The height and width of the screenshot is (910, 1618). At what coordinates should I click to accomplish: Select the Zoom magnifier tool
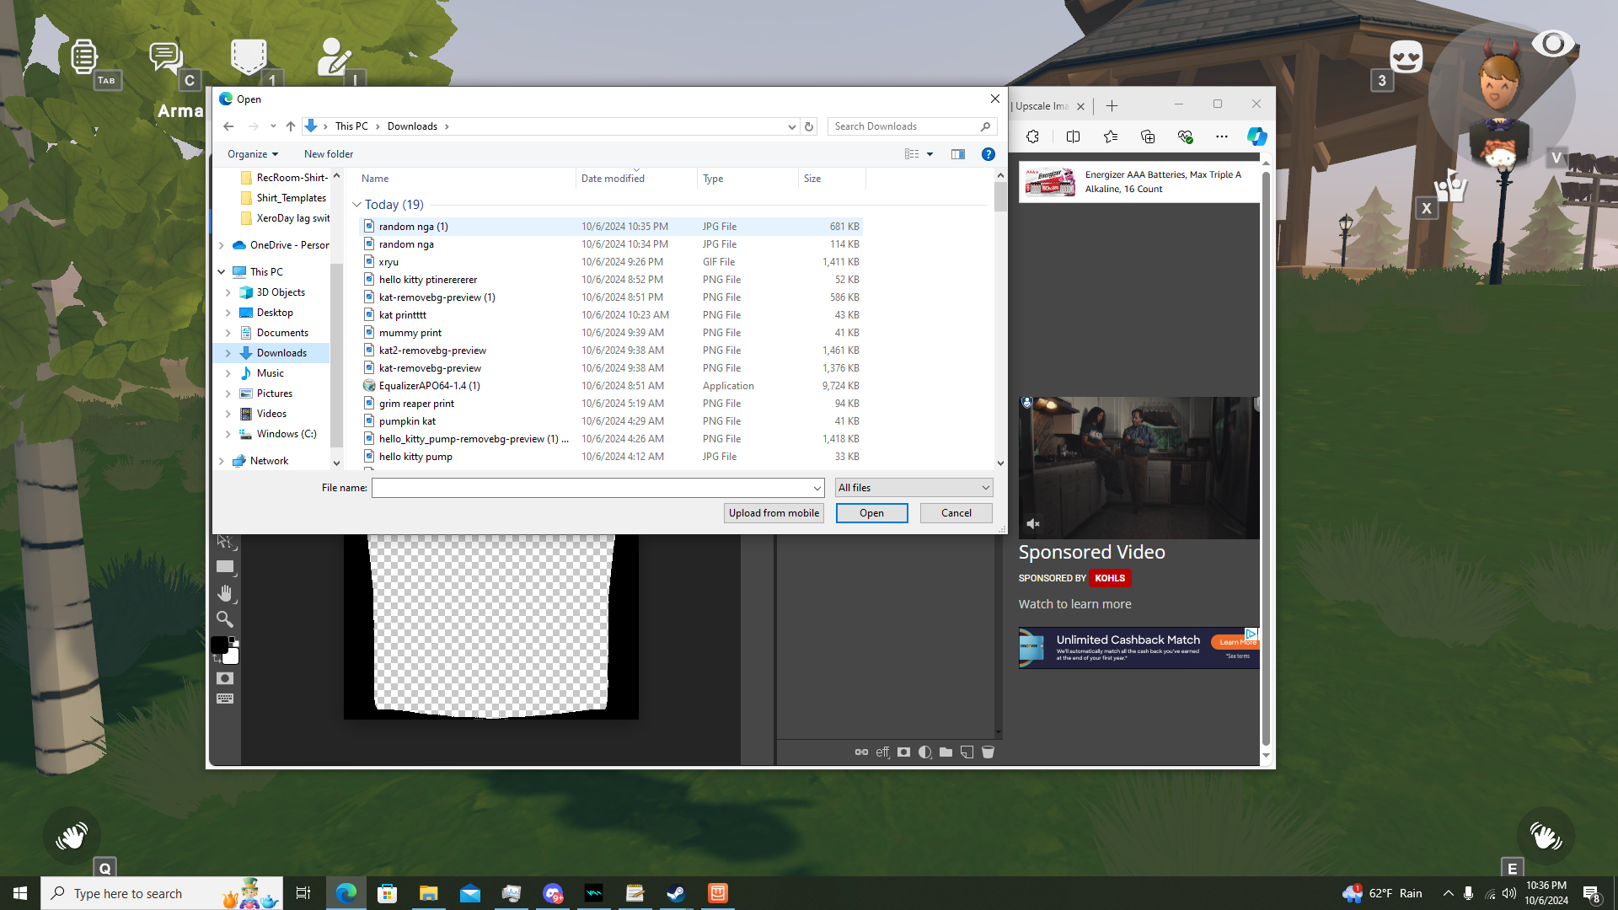[x=224, y=619]
